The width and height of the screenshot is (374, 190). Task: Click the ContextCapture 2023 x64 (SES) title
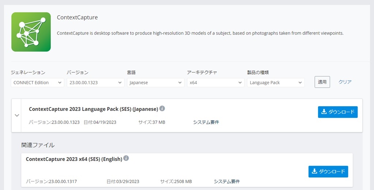74,159
